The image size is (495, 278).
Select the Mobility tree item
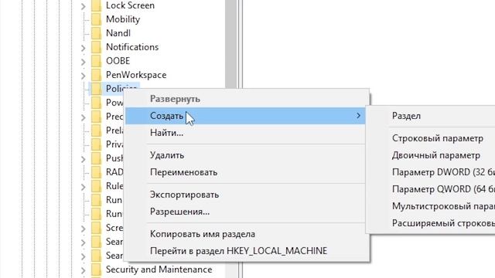pyautogui.click(x=123, y=19)
